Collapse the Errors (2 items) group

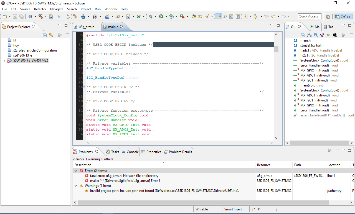[x=76, y=171]
